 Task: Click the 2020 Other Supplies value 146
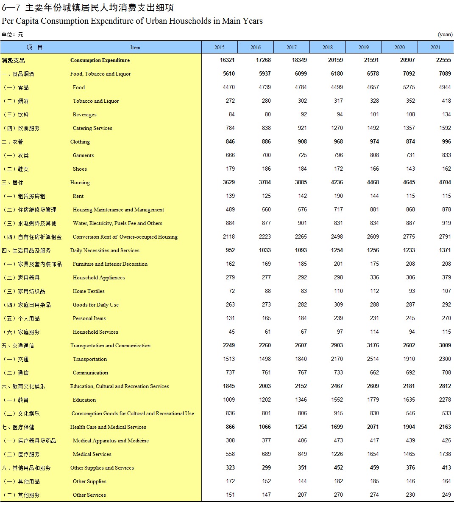pyautogui.click(x=410, y=481)
